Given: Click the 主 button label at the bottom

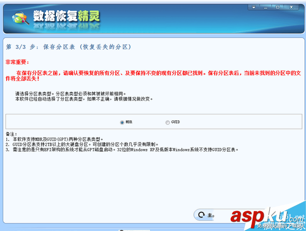Looking at the screenshot, I should (x=211, y=215).
